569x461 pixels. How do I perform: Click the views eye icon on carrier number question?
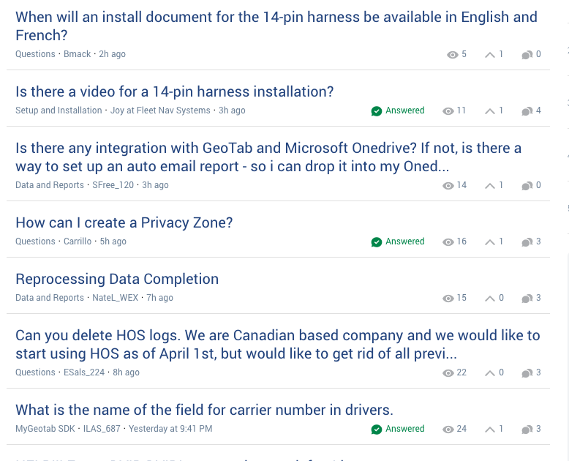click(448, 430)
